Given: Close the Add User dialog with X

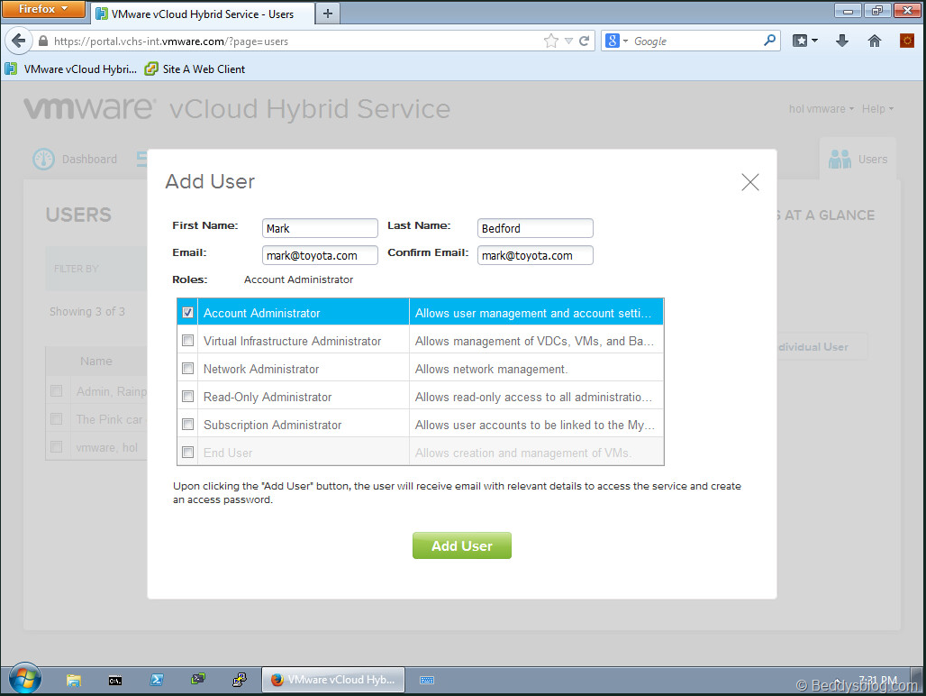Looking at the screenshot, I should point(750,182).
